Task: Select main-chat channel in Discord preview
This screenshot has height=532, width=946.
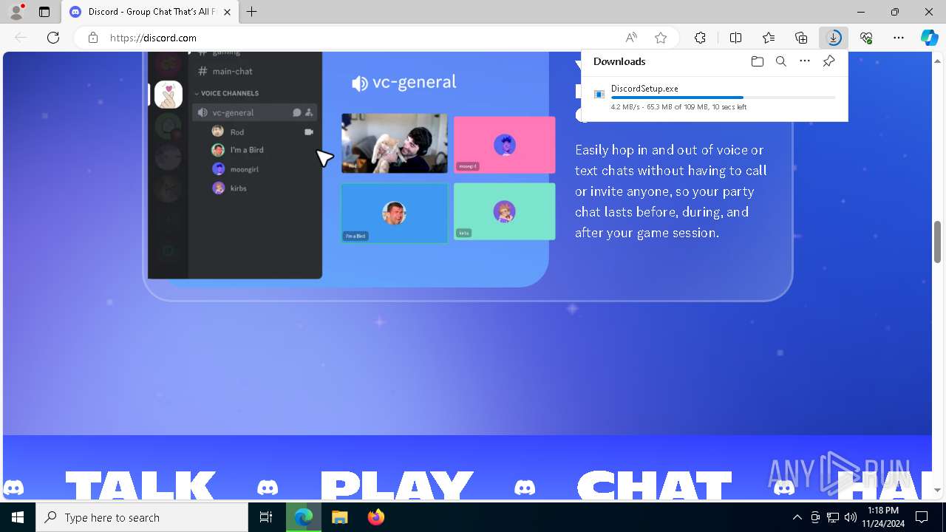Action: (225, 72)
